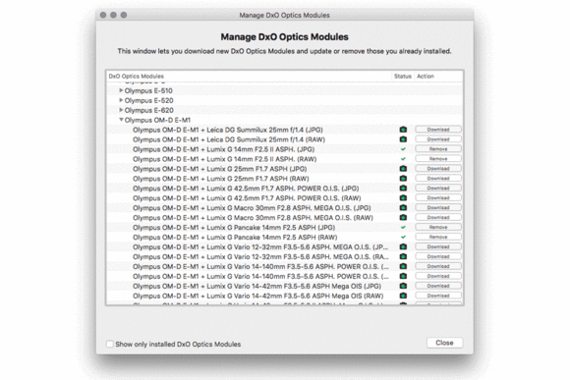Download Lumix G Macro 30mm (RAW) module
The height and width of the screenshot is (380, 570).
click(x=438, y=218)
